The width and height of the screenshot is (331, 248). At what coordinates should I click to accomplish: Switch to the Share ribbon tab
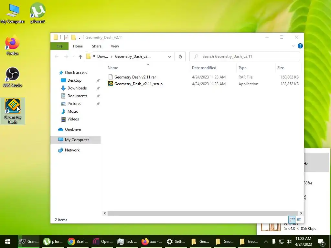[x=97, y=46]
